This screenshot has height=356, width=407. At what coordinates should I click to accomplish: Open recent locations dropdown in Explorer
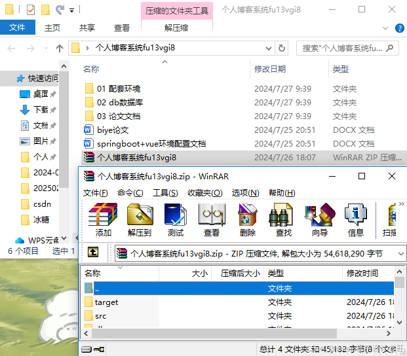point(46,48)
